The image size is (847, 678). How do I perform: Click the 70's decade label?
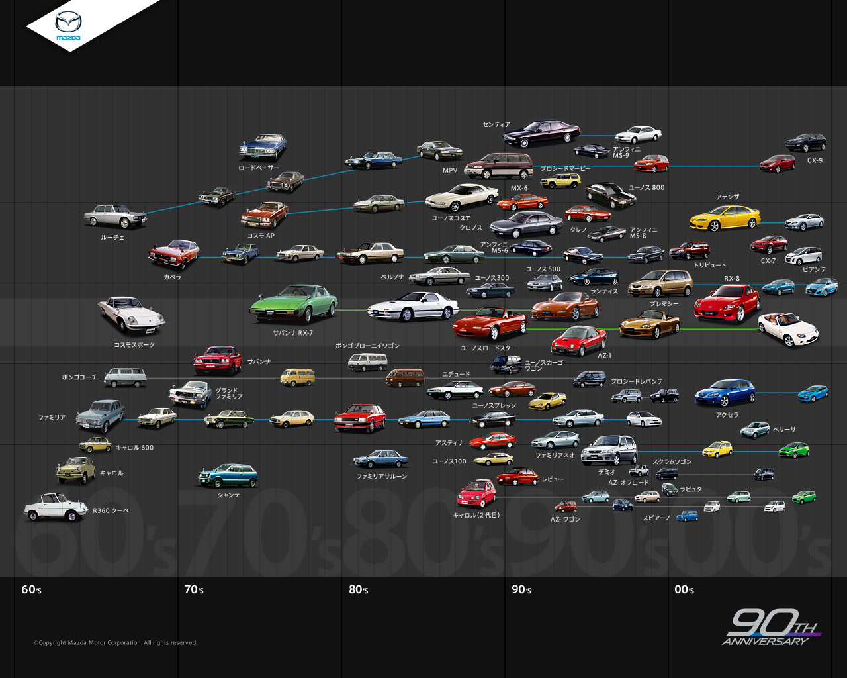194,589
